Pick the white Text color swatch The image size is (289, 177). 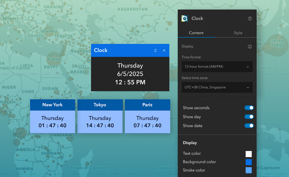[249, 154]
